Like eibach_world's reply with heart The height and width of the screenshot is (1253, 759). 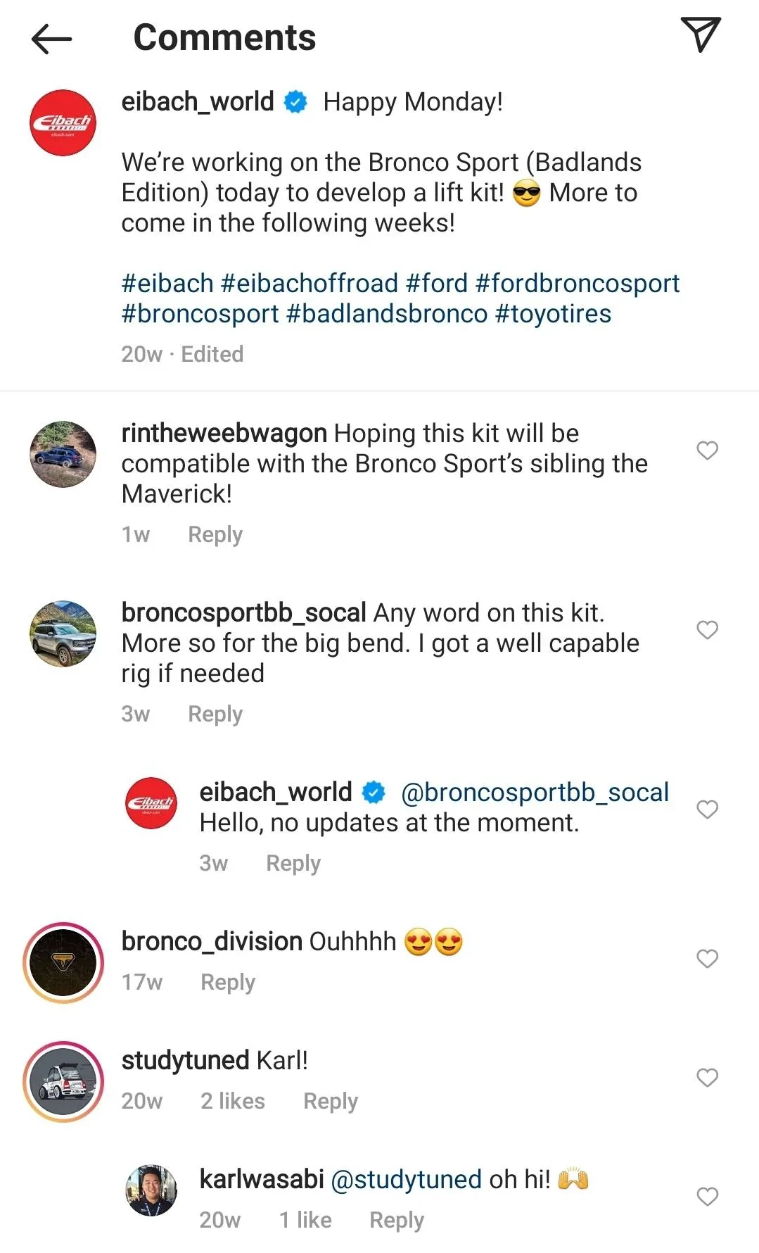[x=707, y=810]
